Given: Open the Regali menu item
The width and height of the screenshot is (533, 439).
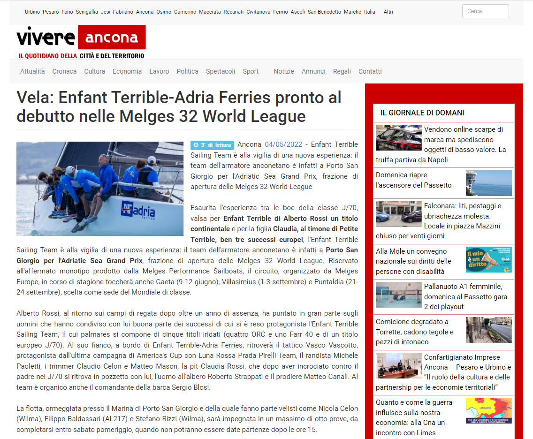Looking at the screenshot, I should pos(342,71).
